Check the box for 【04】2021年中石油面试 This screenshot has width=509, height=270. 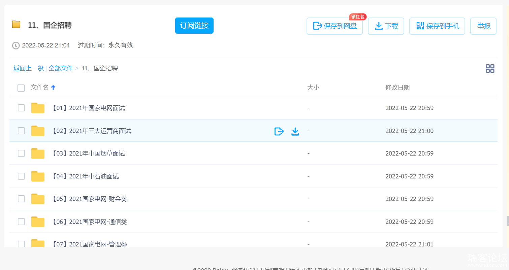click(x=21, y=176)
